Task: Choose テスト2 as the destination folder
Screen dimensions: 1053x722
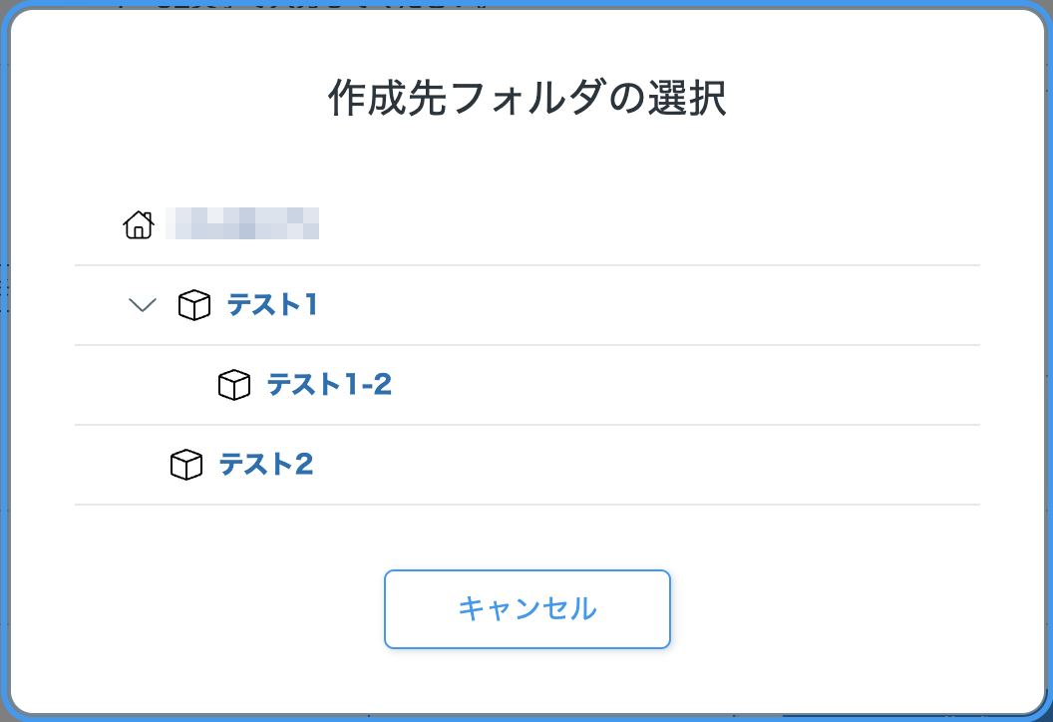Action: (x=266, y=465)
